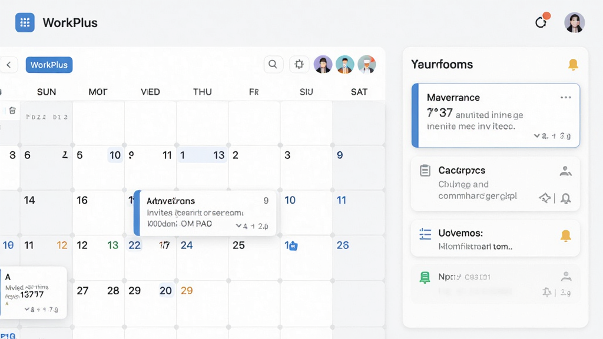The image size is (603, 339).
Task: Select the first member avatar in calendar toolbar
Action: tap(323, 64)
